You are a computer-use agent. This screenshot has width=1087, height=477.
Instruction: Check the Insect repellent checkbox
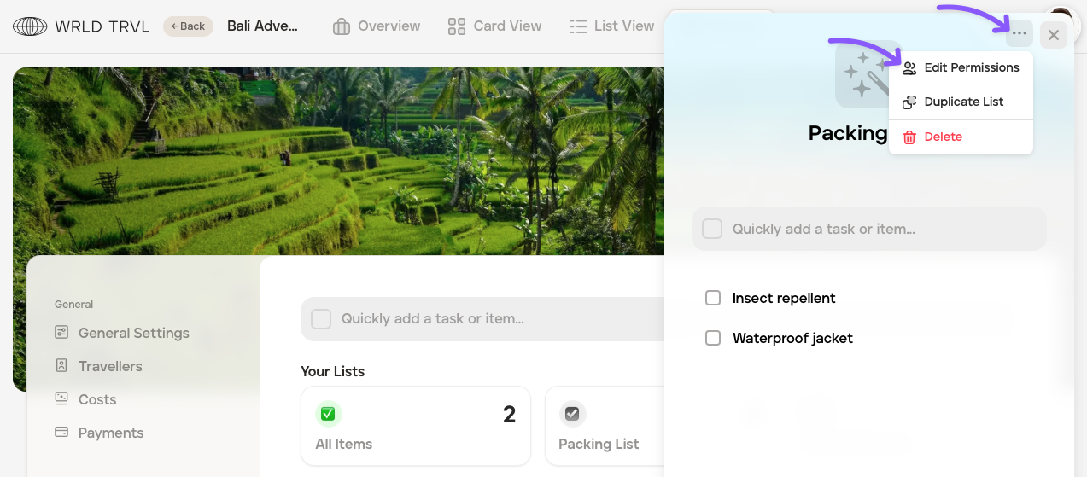pos(713,298)
